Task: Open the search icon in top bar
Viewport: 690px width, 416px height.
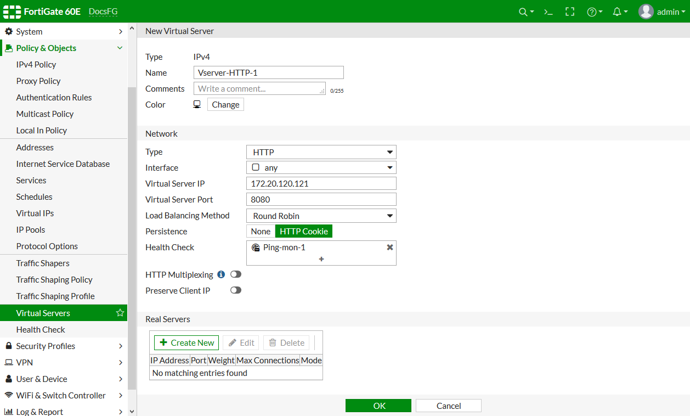Action: pyautogui.click(x=523, y=12)
